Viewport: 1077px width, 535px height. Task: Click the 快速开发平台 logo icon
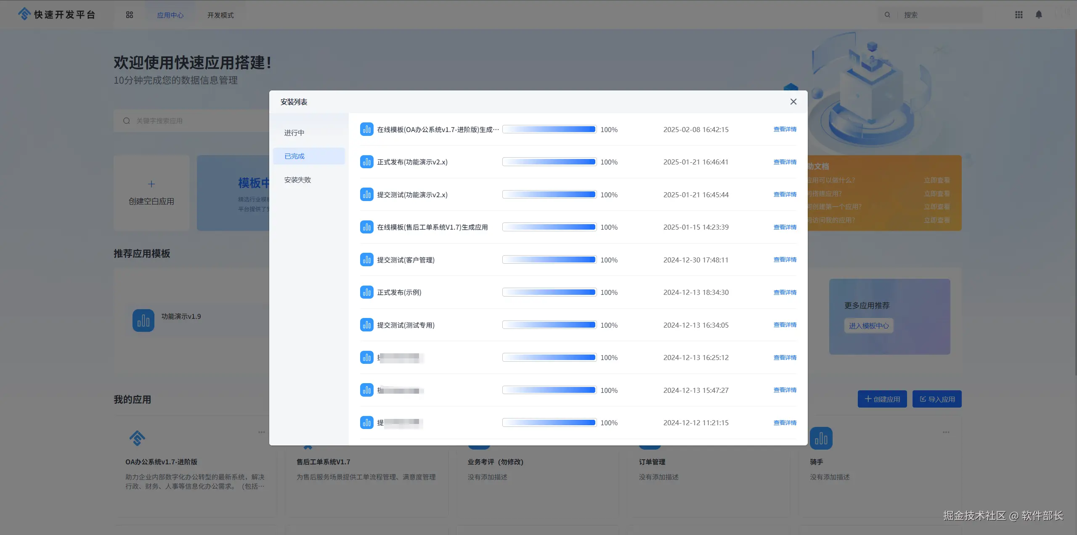tap(24, 14)
